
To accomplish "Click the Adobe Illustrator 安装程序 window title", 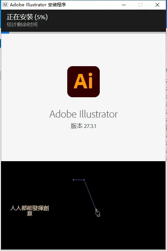I will tap(38, 5).
